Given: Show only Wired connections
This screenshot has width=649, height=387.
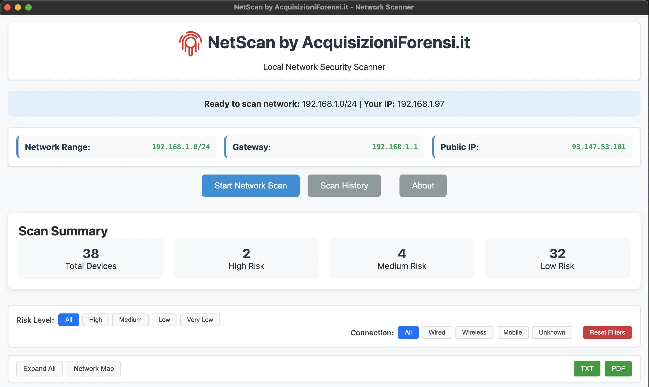Looking at the screenshot, I should point(437,332).
